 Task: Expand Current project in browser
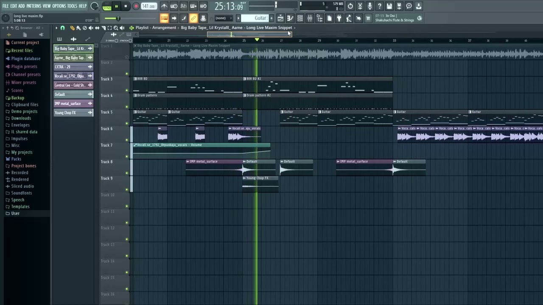click(25, 42)
